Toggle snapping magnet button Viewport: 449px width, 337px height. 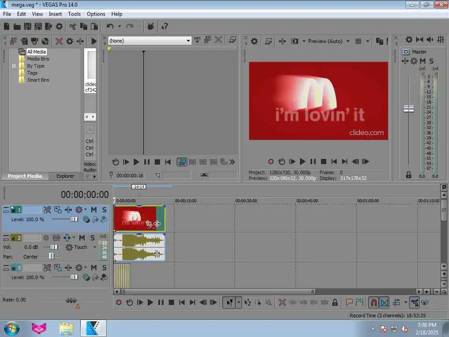374,302
